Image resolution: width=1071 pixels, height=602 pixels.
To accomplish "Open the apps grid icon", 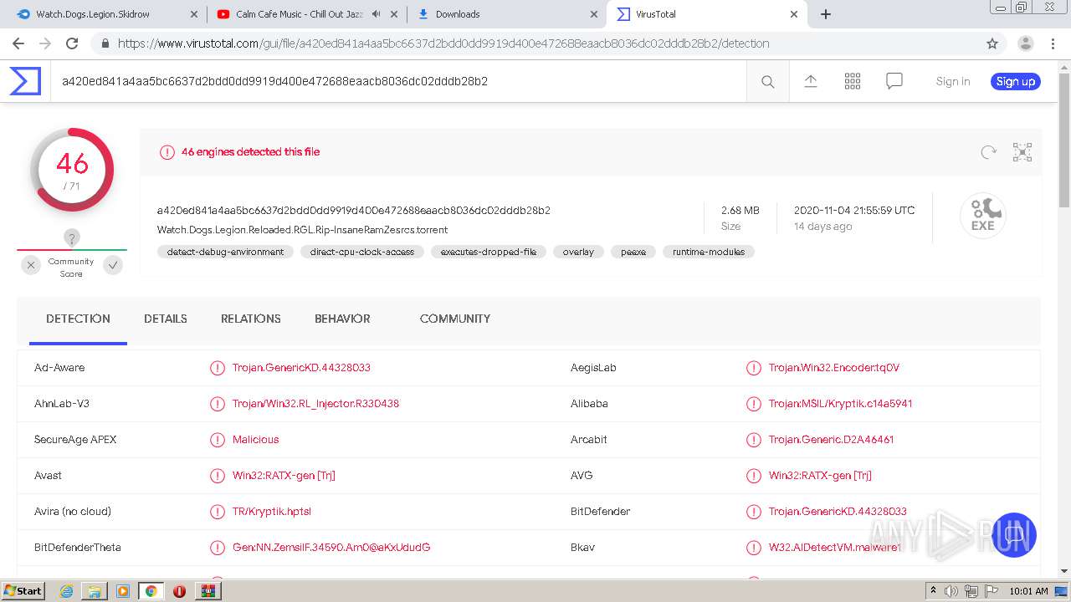I will tap(852, 81).
